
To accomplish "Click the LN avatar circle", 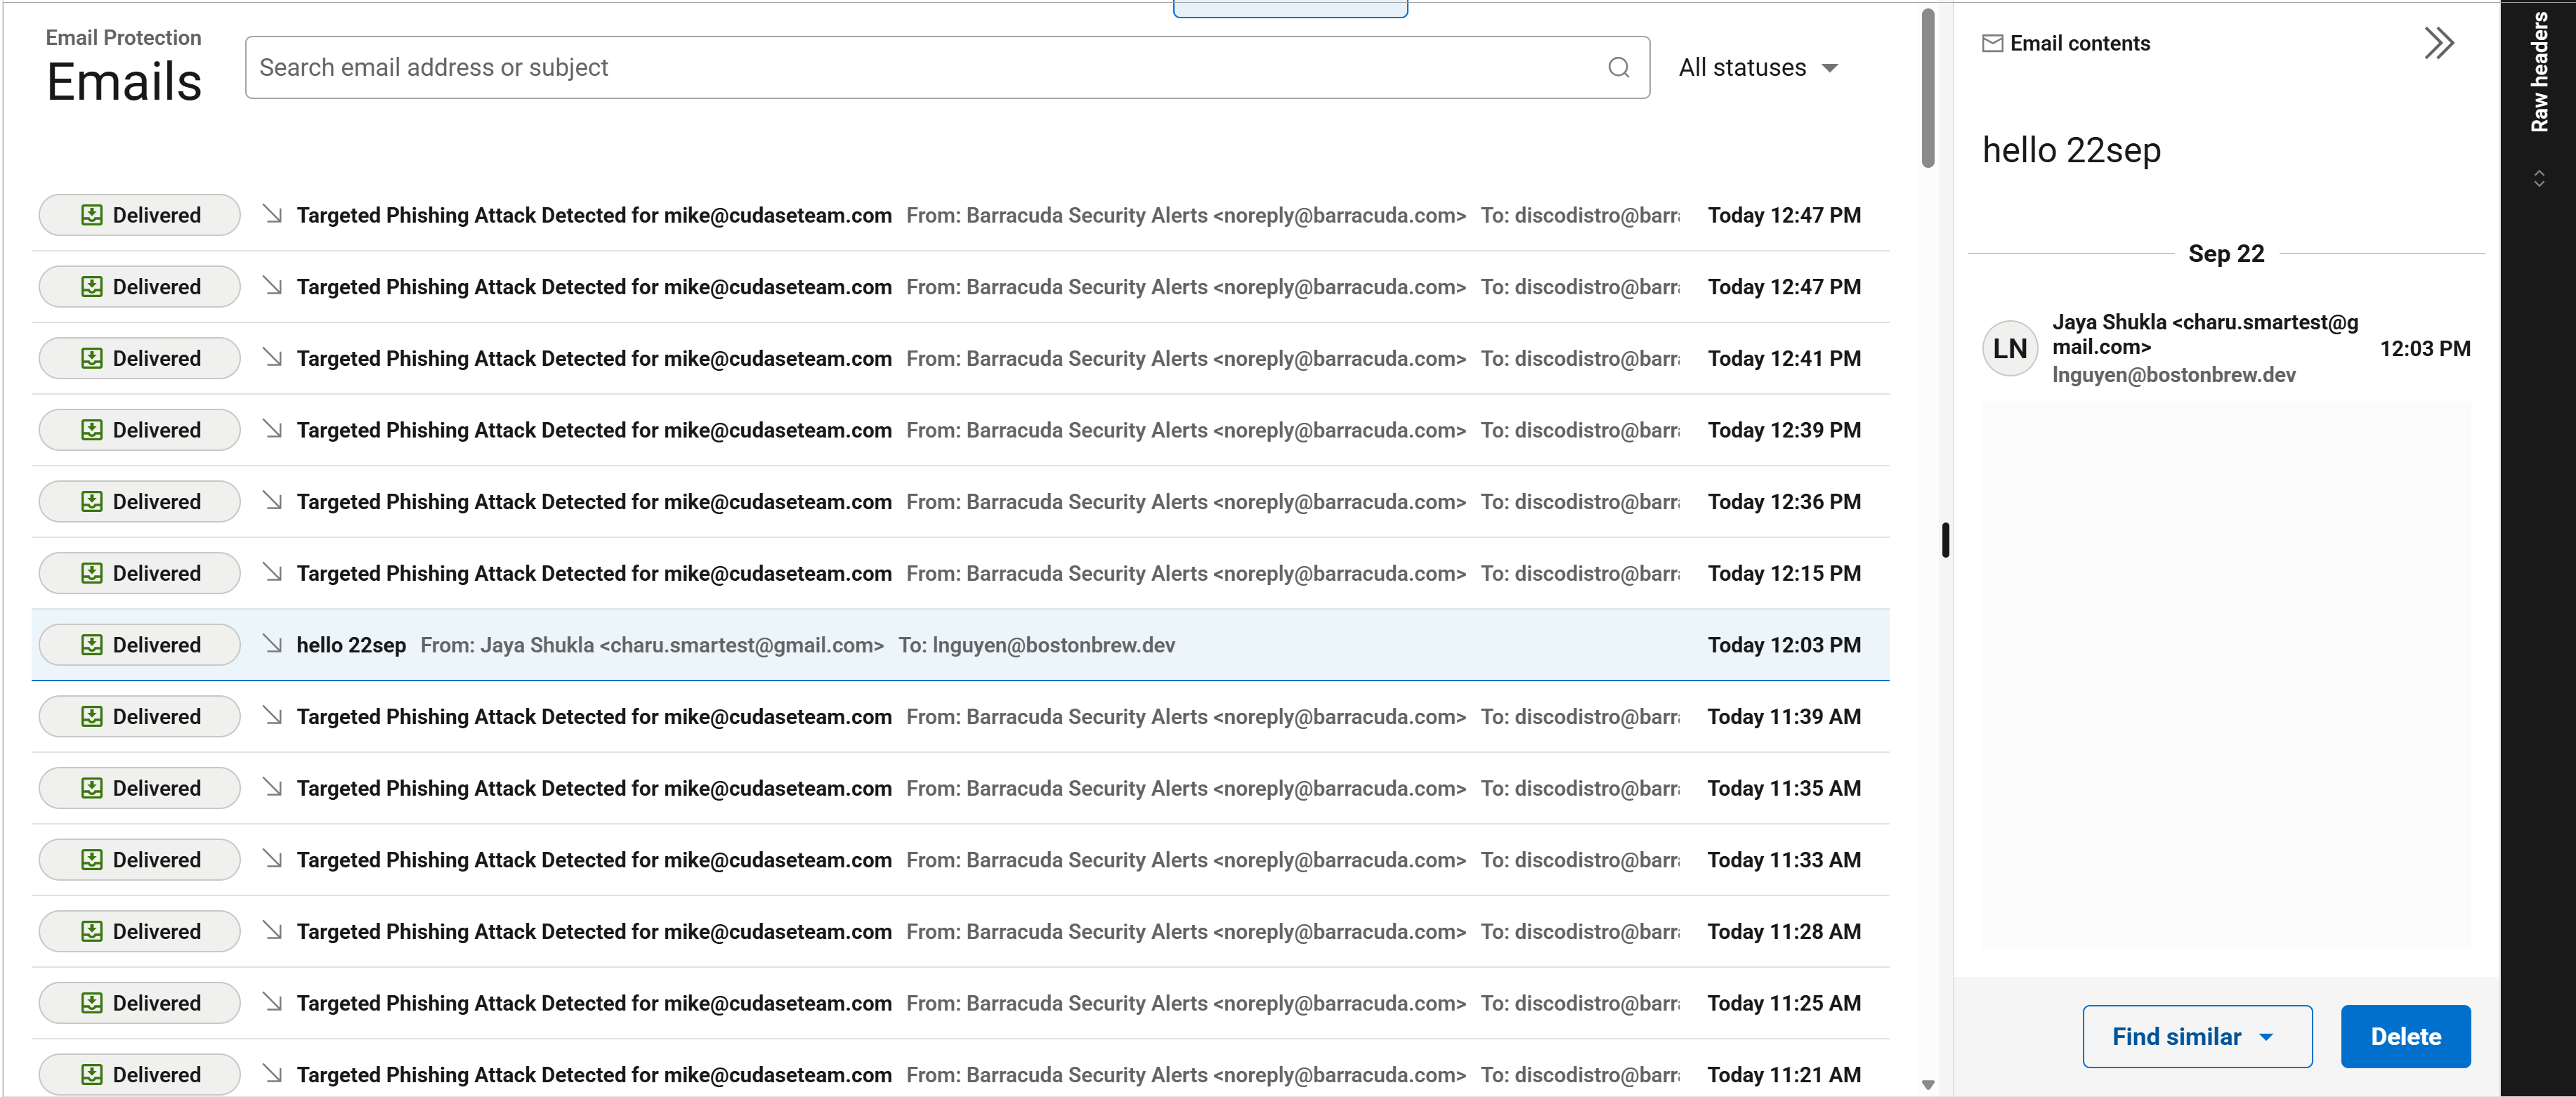I will tap(2009, 348).
